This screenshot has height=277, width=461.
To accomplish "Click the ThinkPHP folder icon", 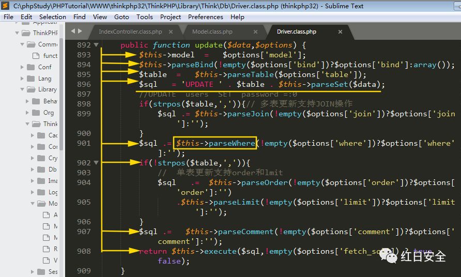I will click(x=26, y=33).
